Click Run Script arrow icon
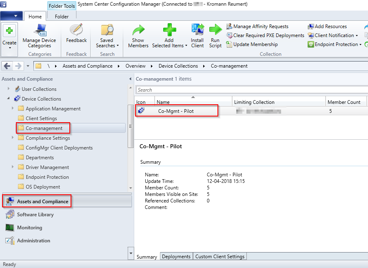Screen dimensions: 368x268 click(x=215, y=30)
